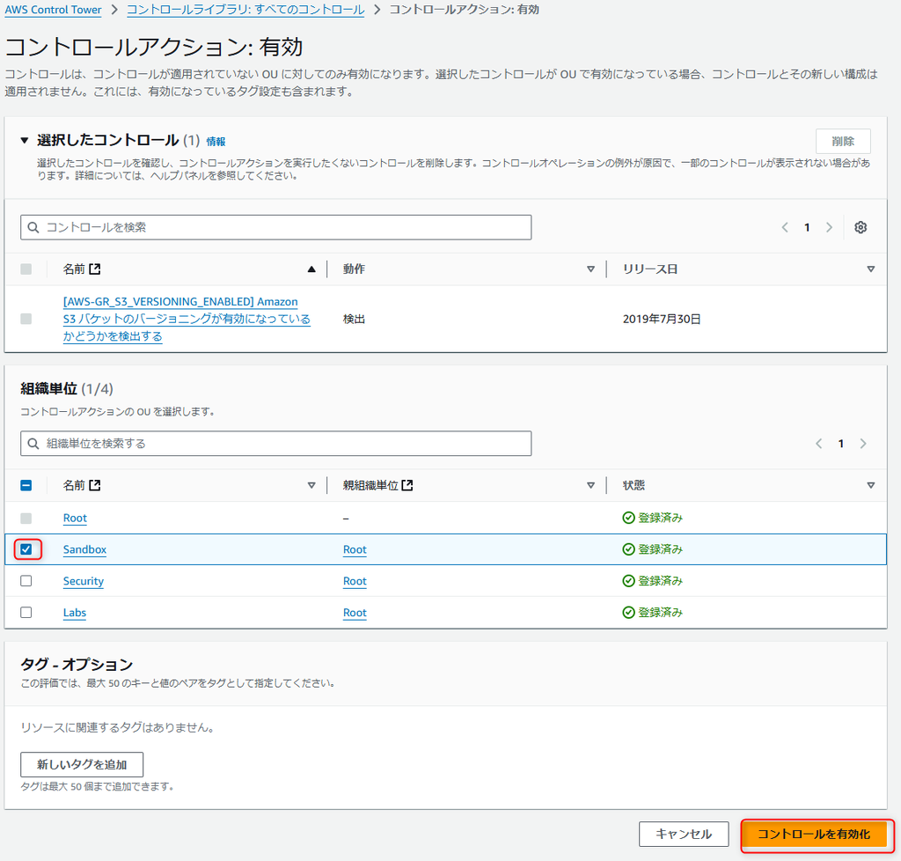Image resolution: width=901 pixels, height=861 pixels.
Task: Focus the 組織単位を検索する search field
Action: (x=275, y=444)
